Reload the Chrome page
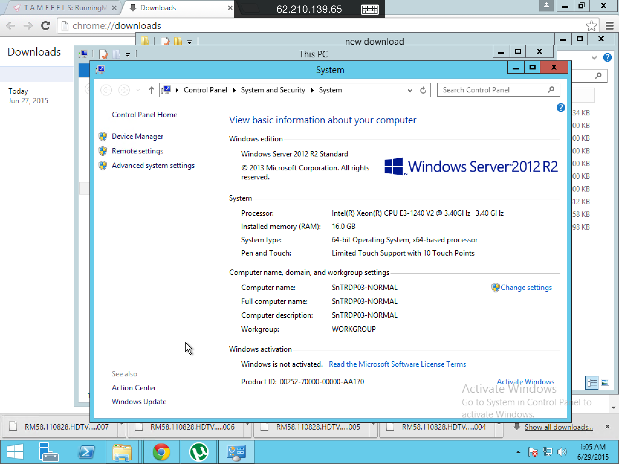Image resolution: width=619 pixels, height=464 pixels. (x=45, y=26)
